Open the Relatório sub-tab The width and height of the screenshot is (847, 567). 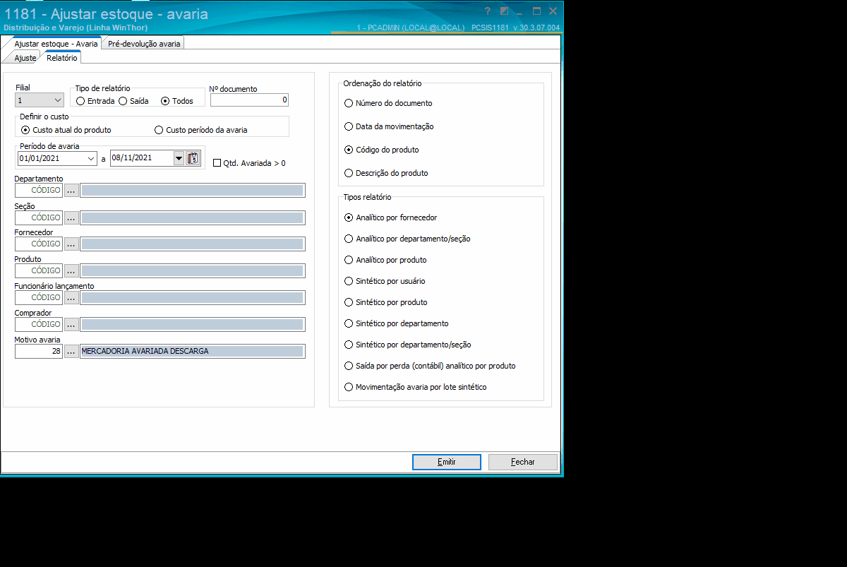click(x=62, y=58)
